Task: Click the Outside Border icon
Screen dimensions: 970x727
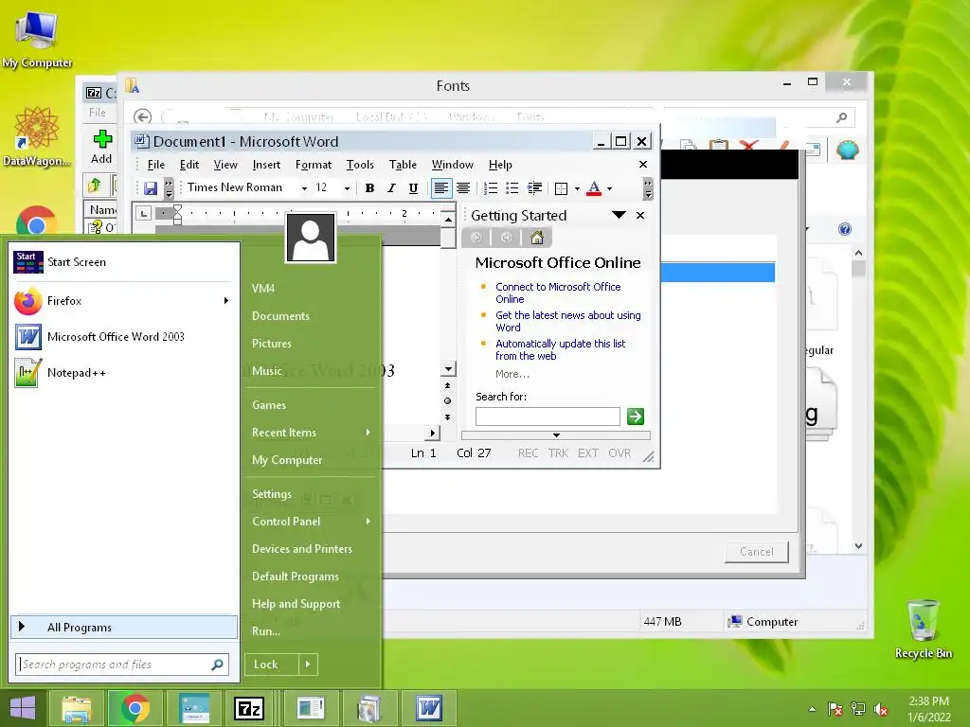Action: point(561,188)
